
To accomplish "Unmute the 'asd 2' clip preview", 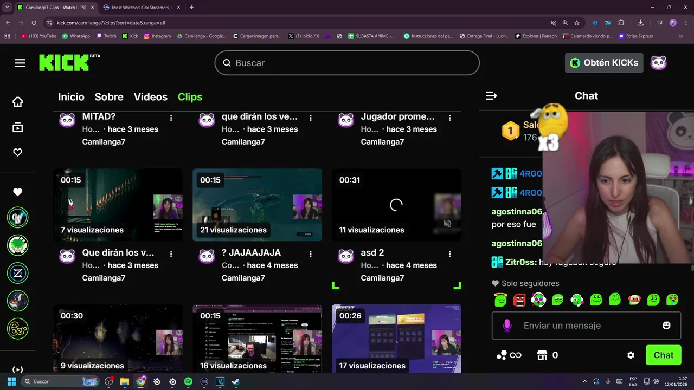I will pyautogui.click(x=447, y=223).
